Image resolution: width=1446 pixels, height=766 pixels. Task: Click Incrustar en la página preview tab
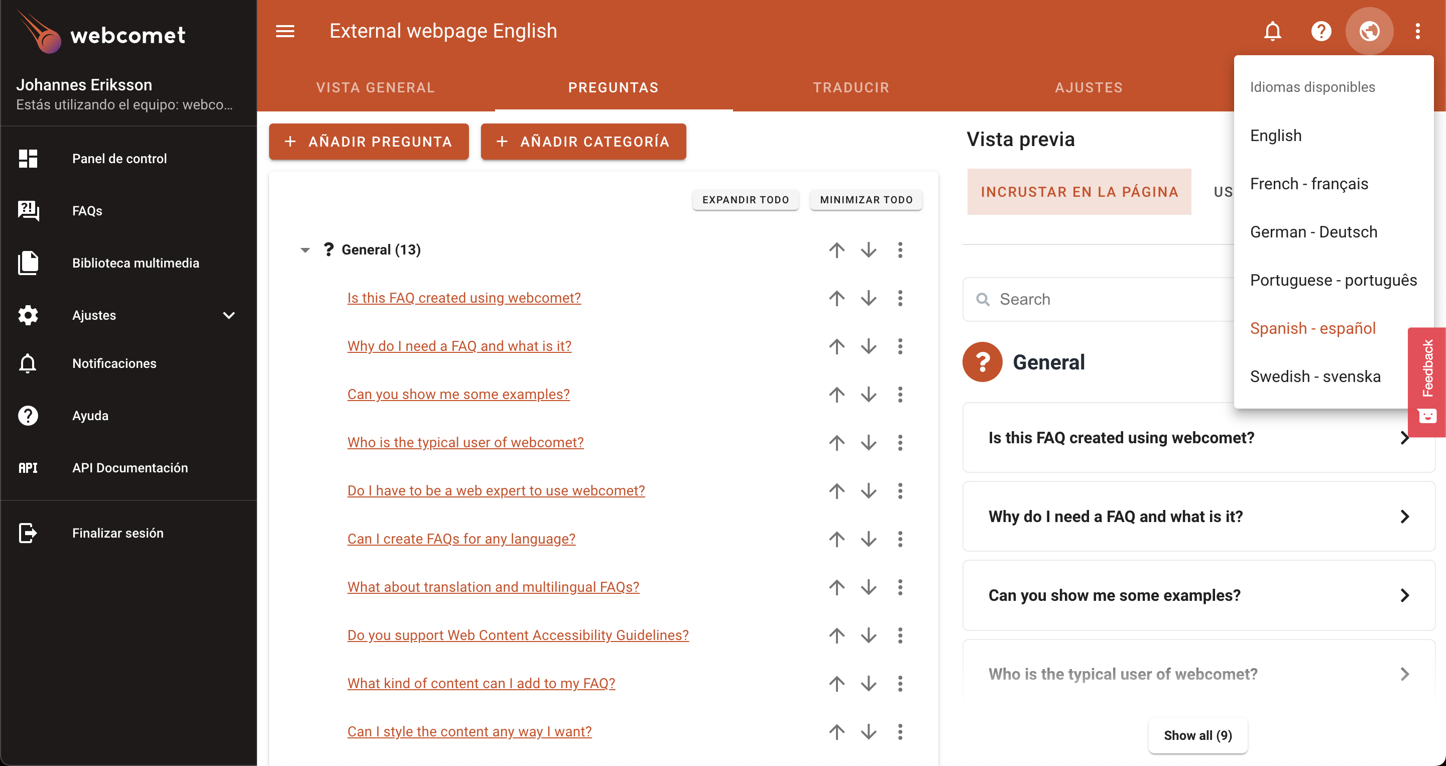coord(1079,192)
